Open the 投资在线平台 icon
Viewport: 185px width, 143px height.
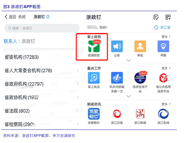coord(140,78)
